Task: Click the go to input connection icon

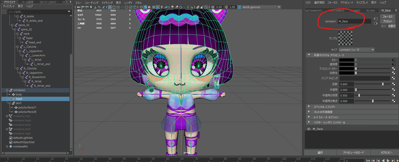Action: coord(376,18)
